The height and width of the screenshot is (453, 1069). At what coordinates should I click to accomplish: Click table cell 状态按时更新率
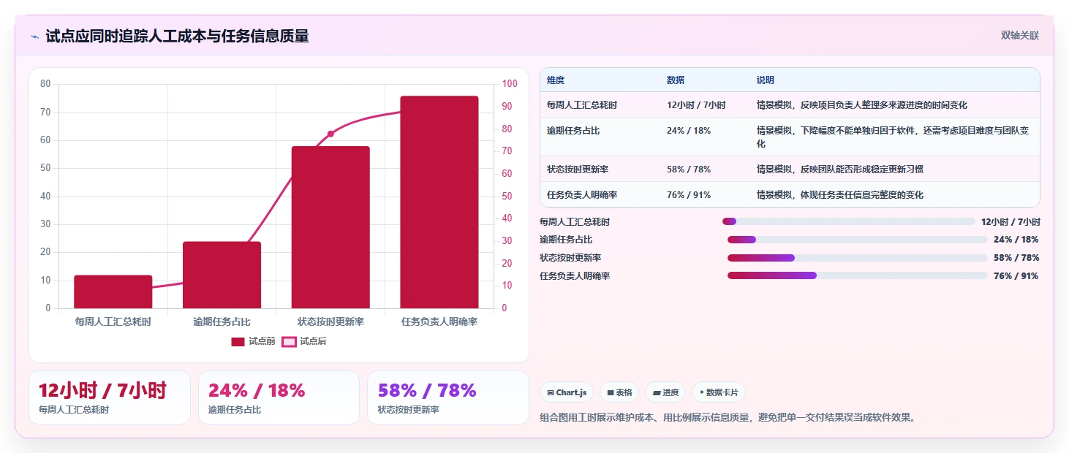click(578, 170)
